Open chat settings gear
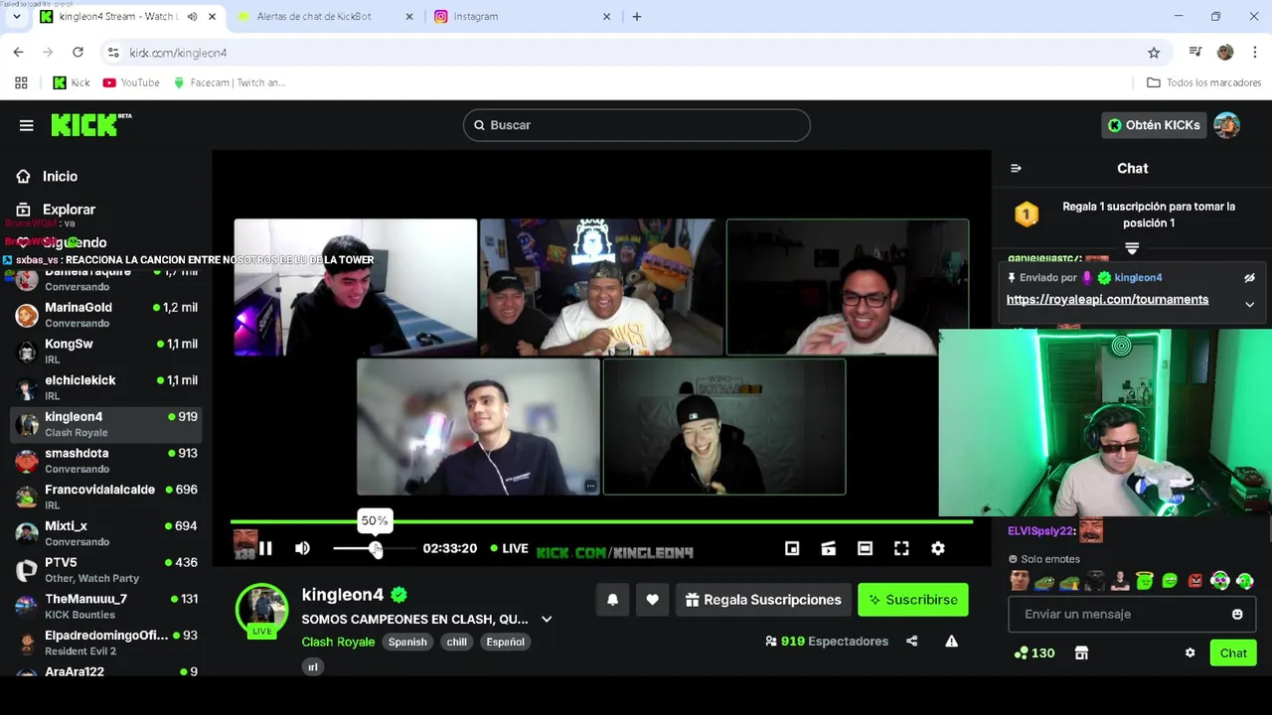This screenshot has width=1272, height=715. [x=1190, y=652]
